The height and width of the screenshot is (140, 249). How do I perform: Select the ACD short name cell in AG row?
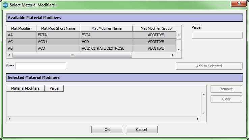[58, 48]
